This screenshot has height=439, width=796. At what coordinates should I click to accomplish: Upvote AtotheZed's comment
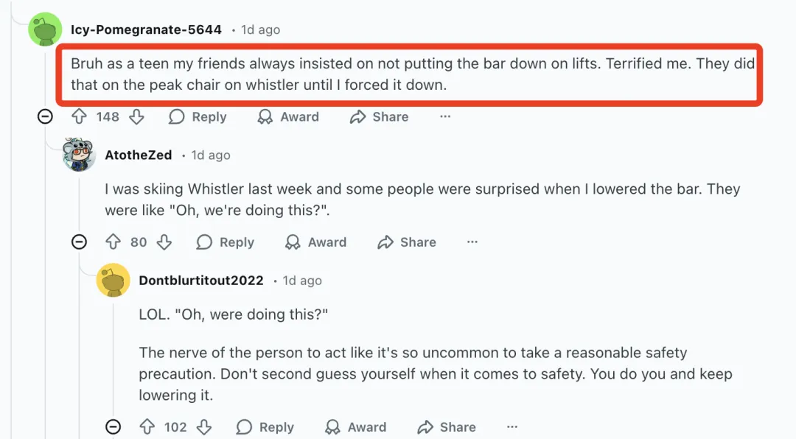tap(113, 242)
